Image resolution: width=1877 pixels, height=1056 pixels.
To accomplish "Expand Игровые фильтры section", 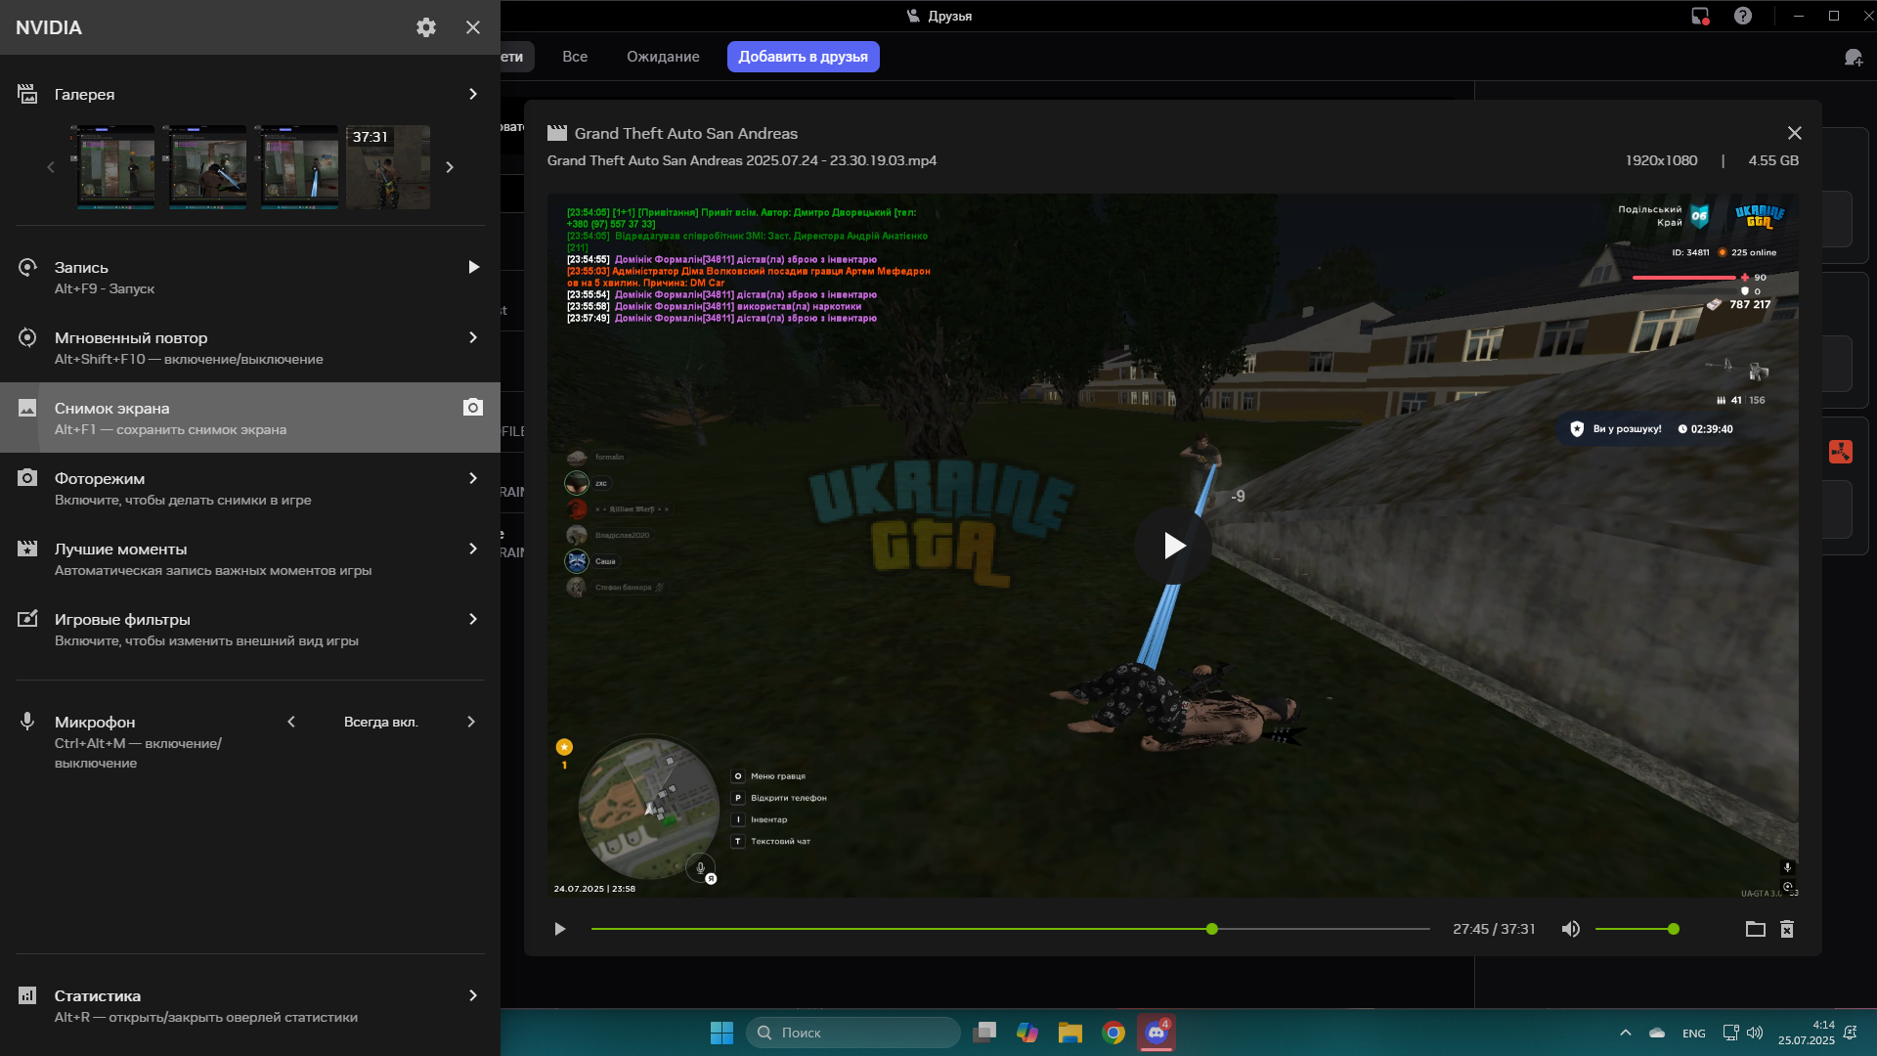I will [x=473, y=619].
